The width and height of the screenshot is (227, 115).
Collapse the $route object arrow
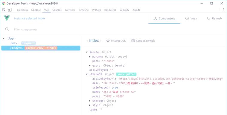[87, 52]
